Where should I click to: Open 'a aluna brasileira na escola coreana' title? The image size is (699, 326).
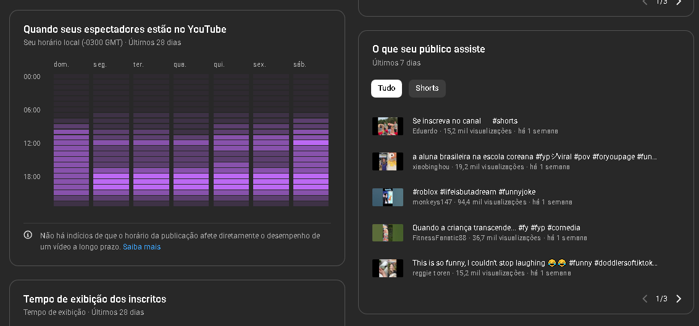click(x=534, y=157)
